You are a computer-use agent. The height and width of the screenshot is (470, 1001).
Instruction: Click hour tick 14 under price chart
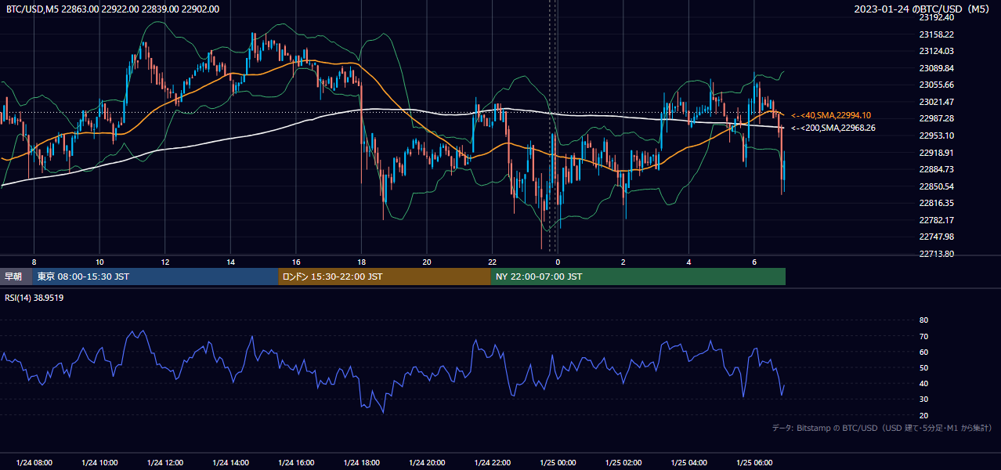pyautogui.click(x=230, y=262)
